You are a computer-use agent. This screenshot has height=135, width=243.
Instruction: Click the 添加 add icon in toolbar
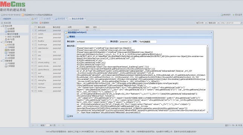(x=32, y=22)
